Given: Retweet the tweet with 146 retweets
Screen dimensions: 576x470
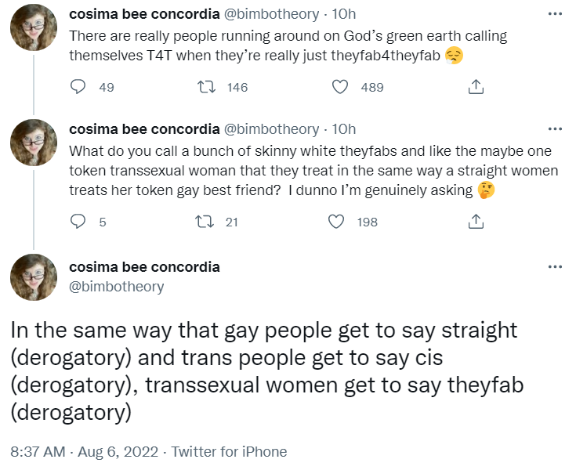Looking at the screenshot, I should 206,87.
